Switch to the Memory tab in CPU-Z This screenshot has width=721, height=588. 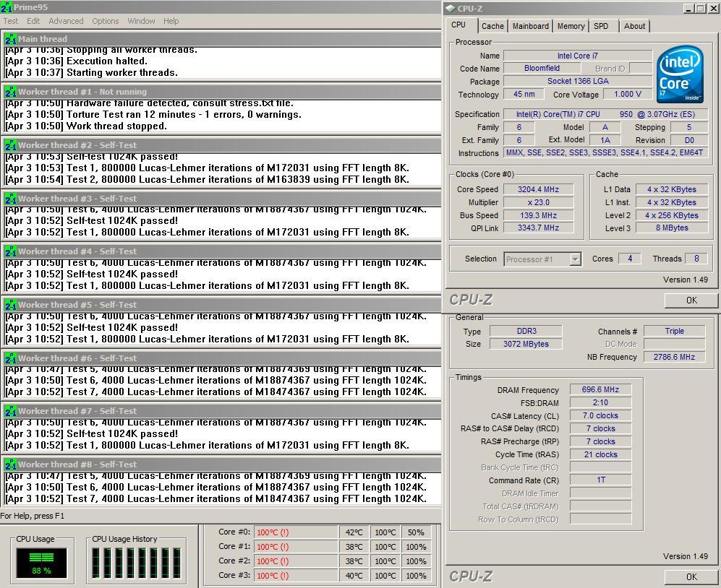[571, 26]
